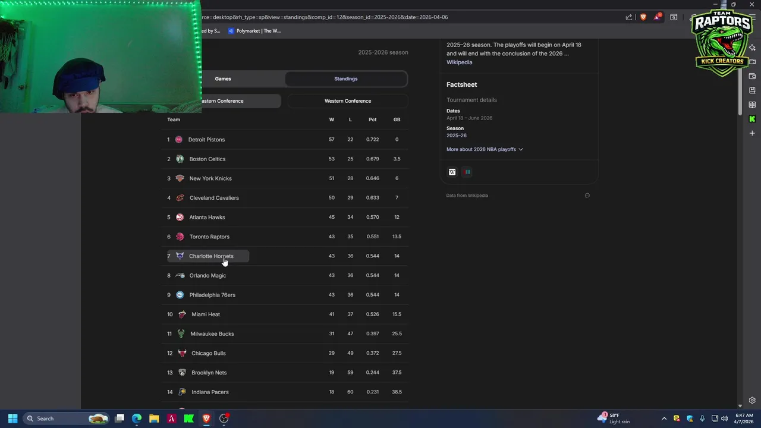This screenshot has width=761, height=428.
Task: Open green Kick icon in sidebar
Action: point(752,119)
